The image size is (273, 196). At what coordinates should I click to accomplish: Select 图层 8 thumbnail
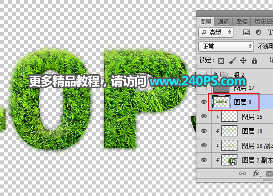pyautogui.click(x=221, y=102)
